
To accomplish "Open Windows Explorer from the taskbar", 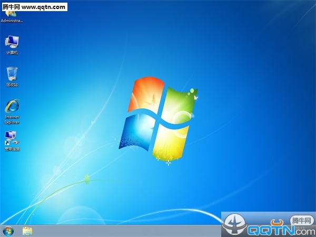I will point(27,231).
